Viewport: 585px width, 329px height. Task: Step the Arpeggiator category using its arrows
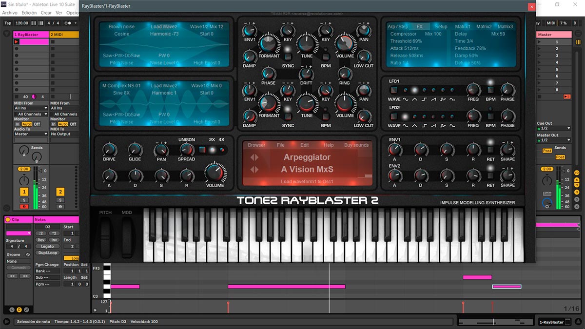pos(254,157)
